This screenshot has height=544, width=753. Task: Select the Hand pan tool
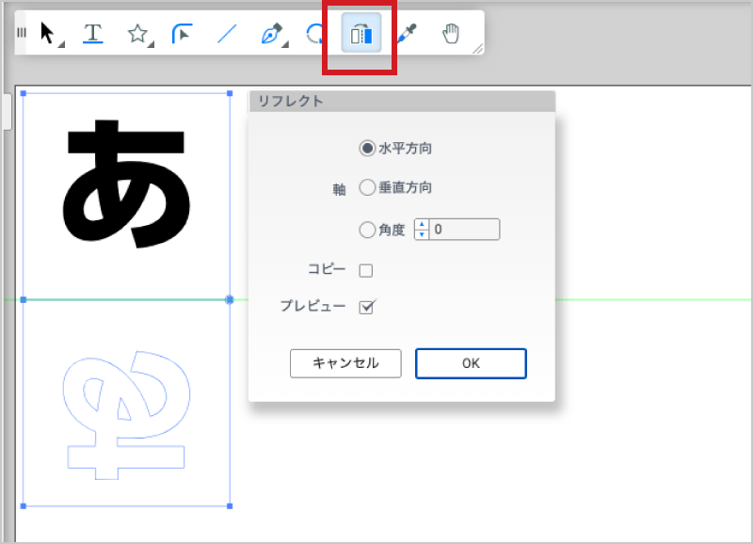click(451, 34)
